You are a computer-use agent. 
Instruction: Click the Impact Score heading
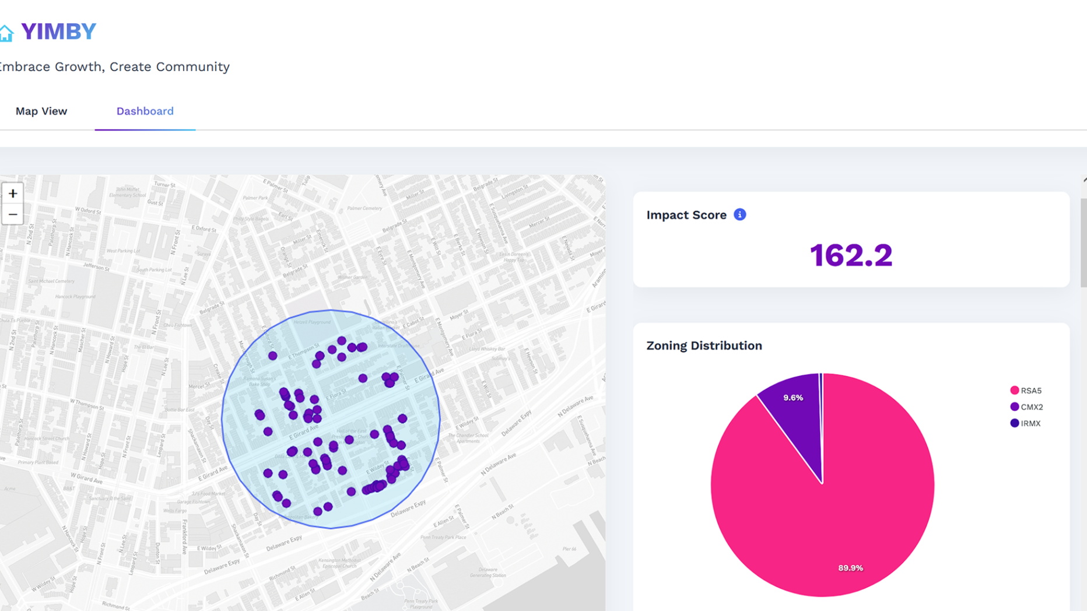tap(686, 215)
